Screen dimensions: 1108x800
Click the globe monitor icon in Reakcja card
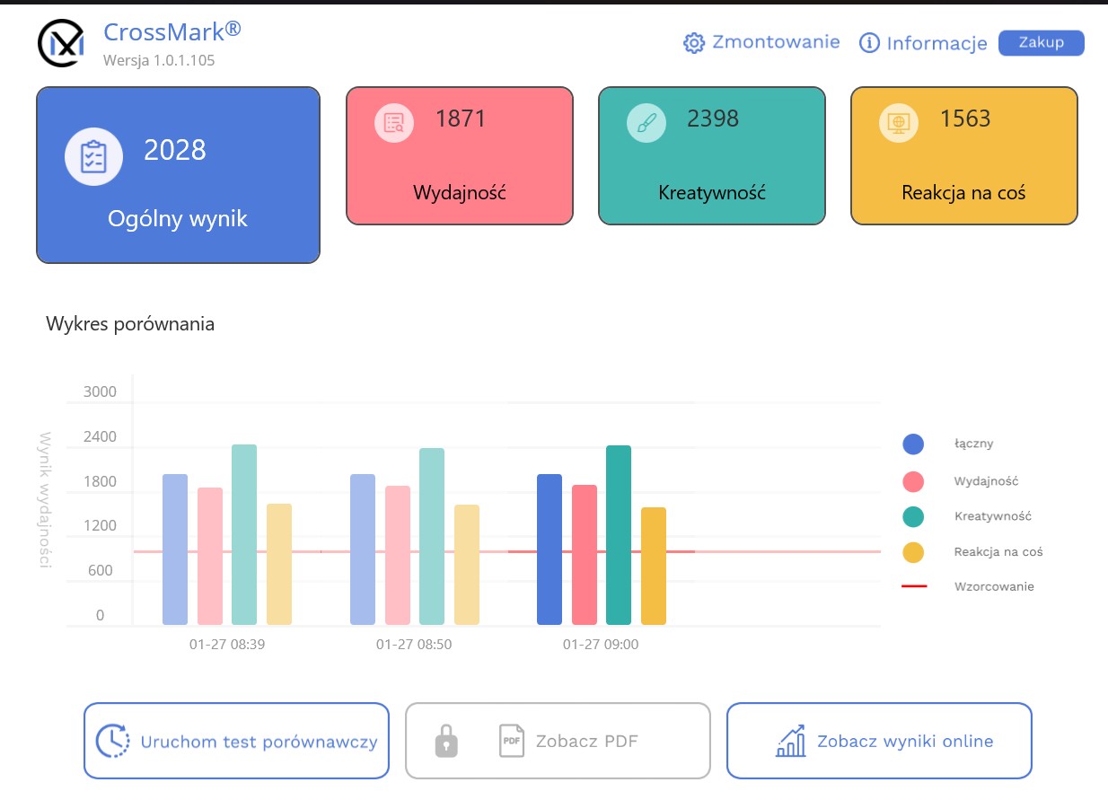(x=898, y=123)
